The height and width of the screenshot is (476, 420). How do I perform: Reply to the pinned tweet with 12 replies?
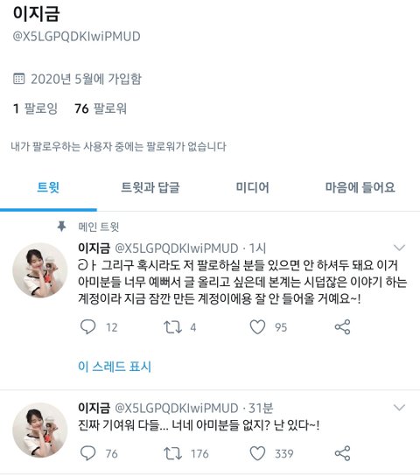(x=88, y=327)
